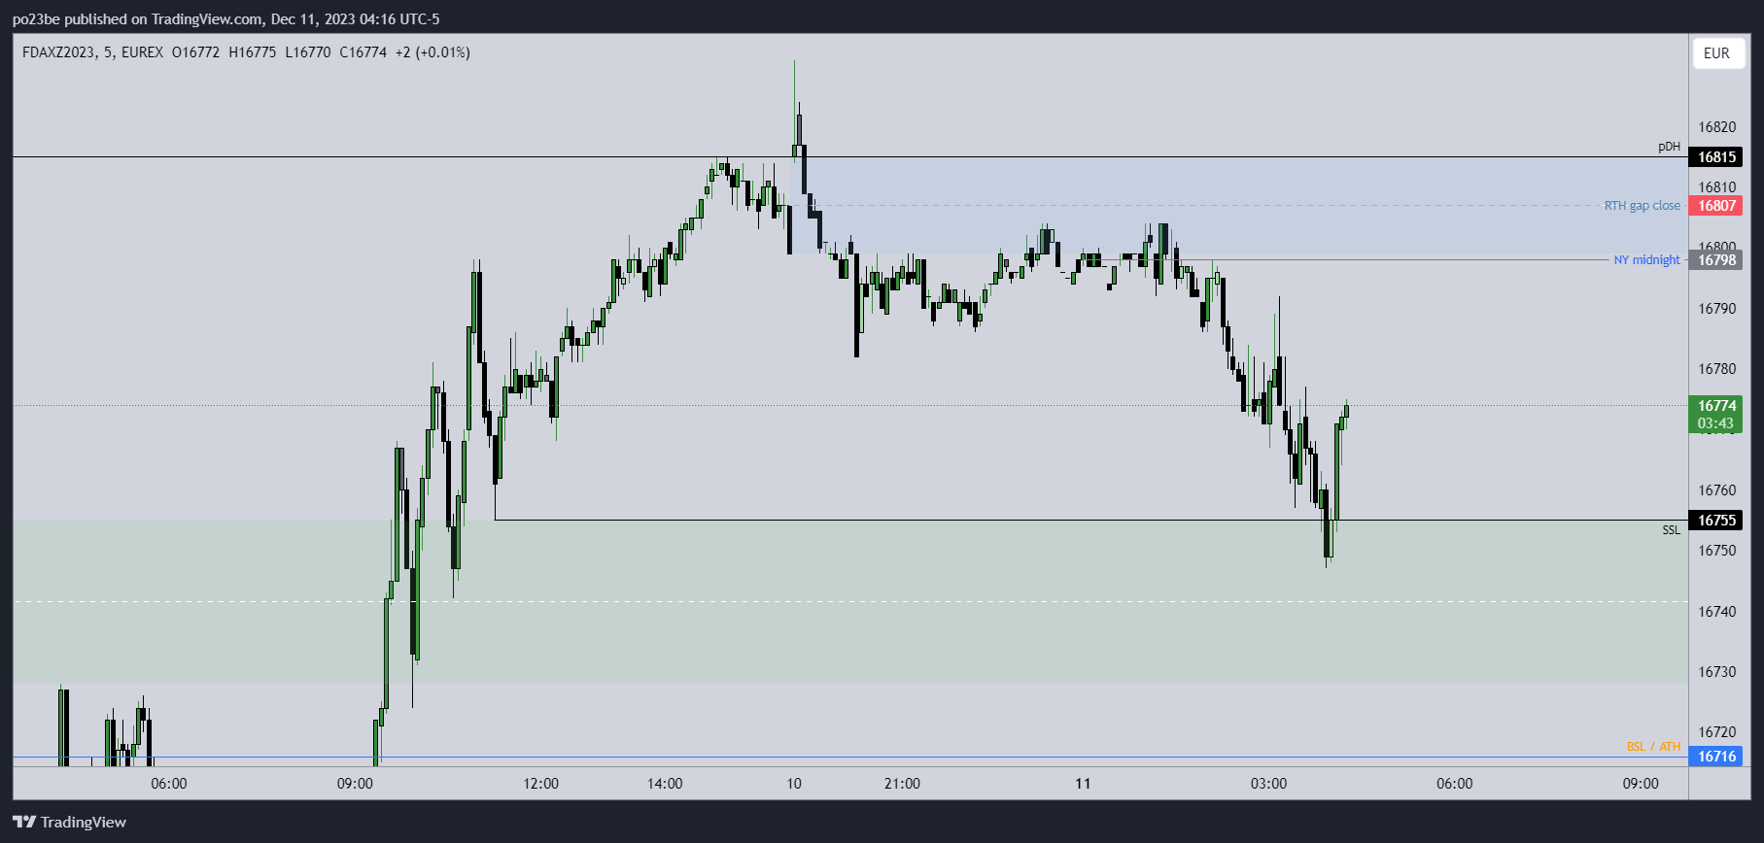Click the orange BSL / ATH label
The image size is (1764, 843).
(1653, 747)
